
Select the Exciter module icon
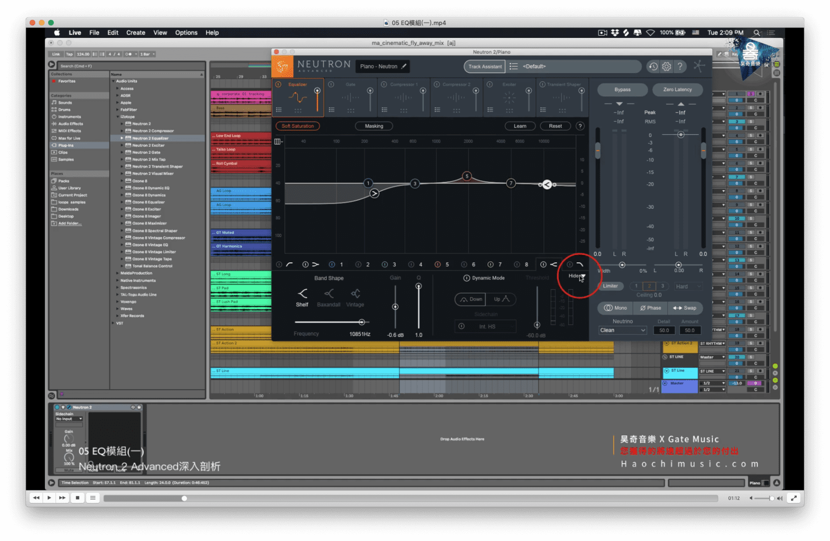click(509, 97)
